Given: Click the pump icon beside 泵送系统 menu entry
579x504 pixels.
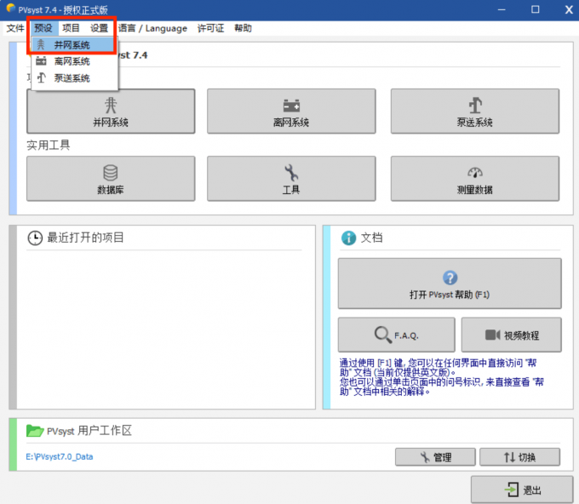Looking at the screenshot, I should 42,77.
